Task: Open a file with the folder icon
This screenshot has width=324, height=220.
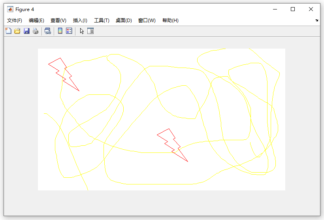Action: click(x=17, y=31)
